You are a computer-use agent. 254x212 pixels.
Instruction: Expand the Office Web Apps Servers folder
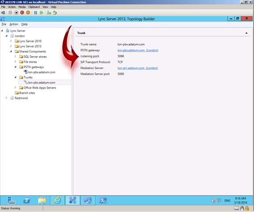[x=15, y=87]
